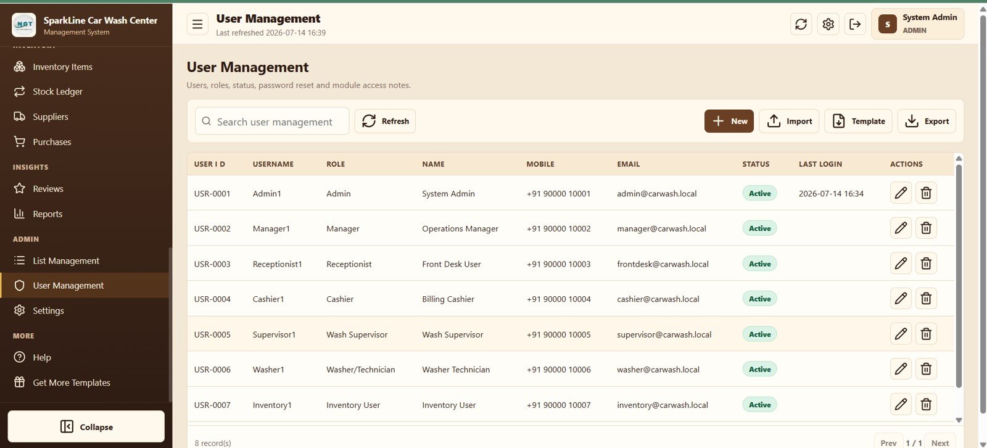Image resolution: width=987 pixels, height=448 pixels.
Task: Click the table vertical scrollbar
Action: click(x=959, y=276)
